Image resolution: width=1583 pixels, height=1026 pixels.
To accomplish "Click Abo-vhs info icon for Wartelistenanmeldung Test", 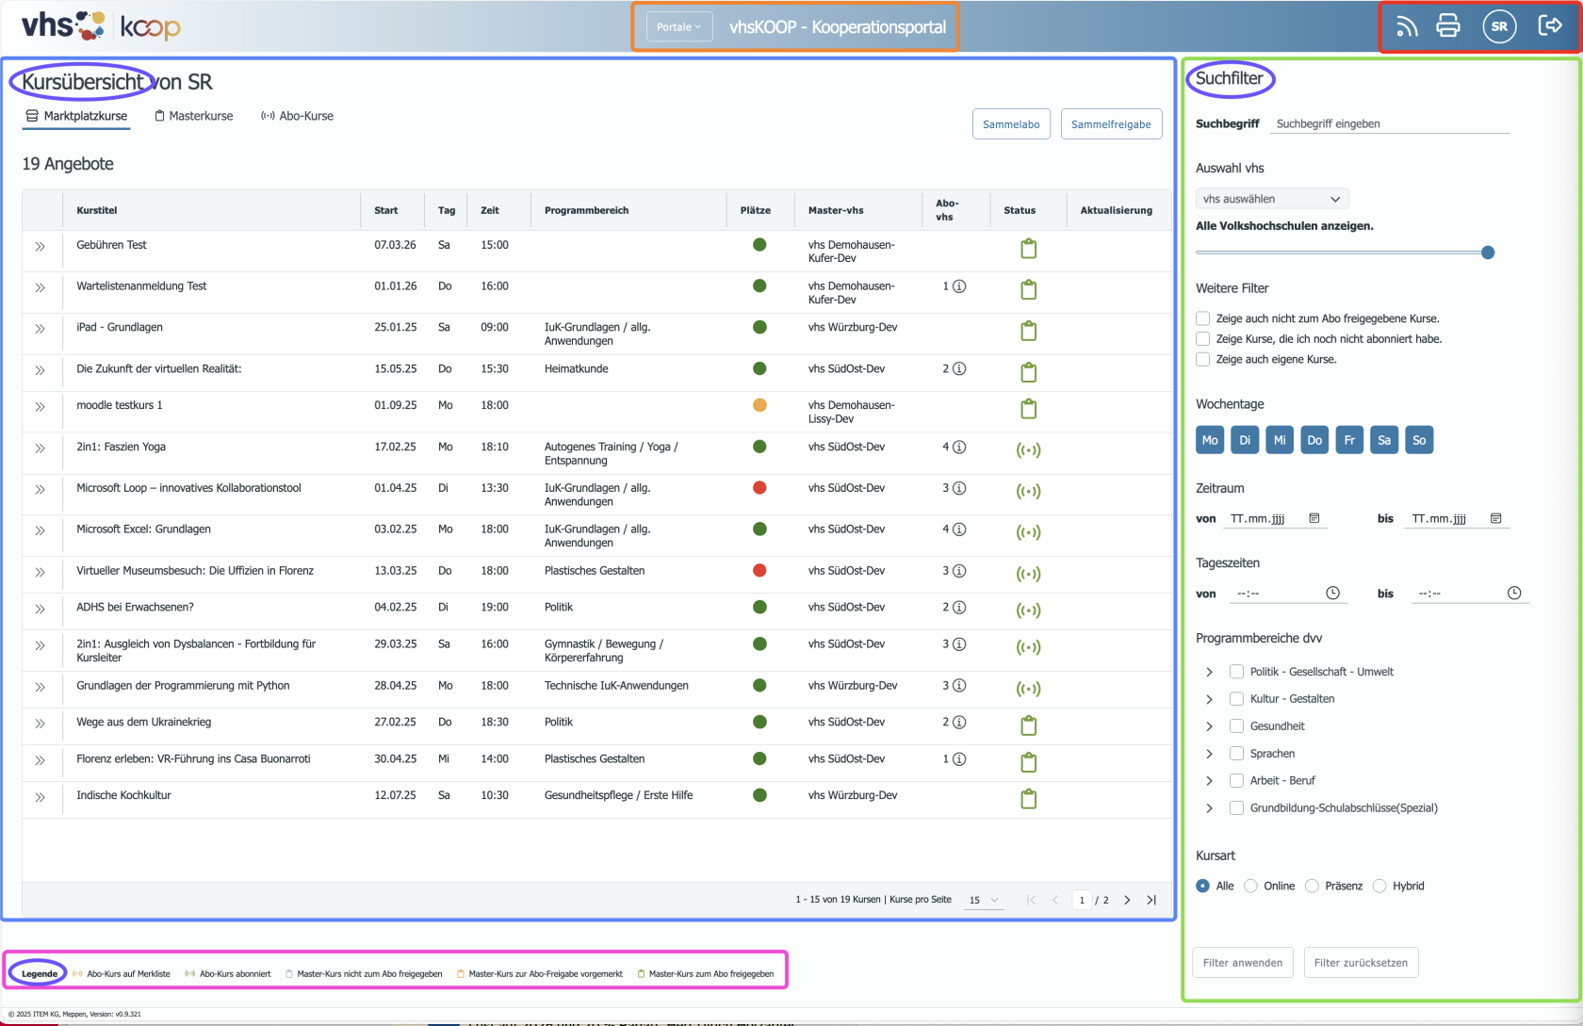I will [959, 286].
